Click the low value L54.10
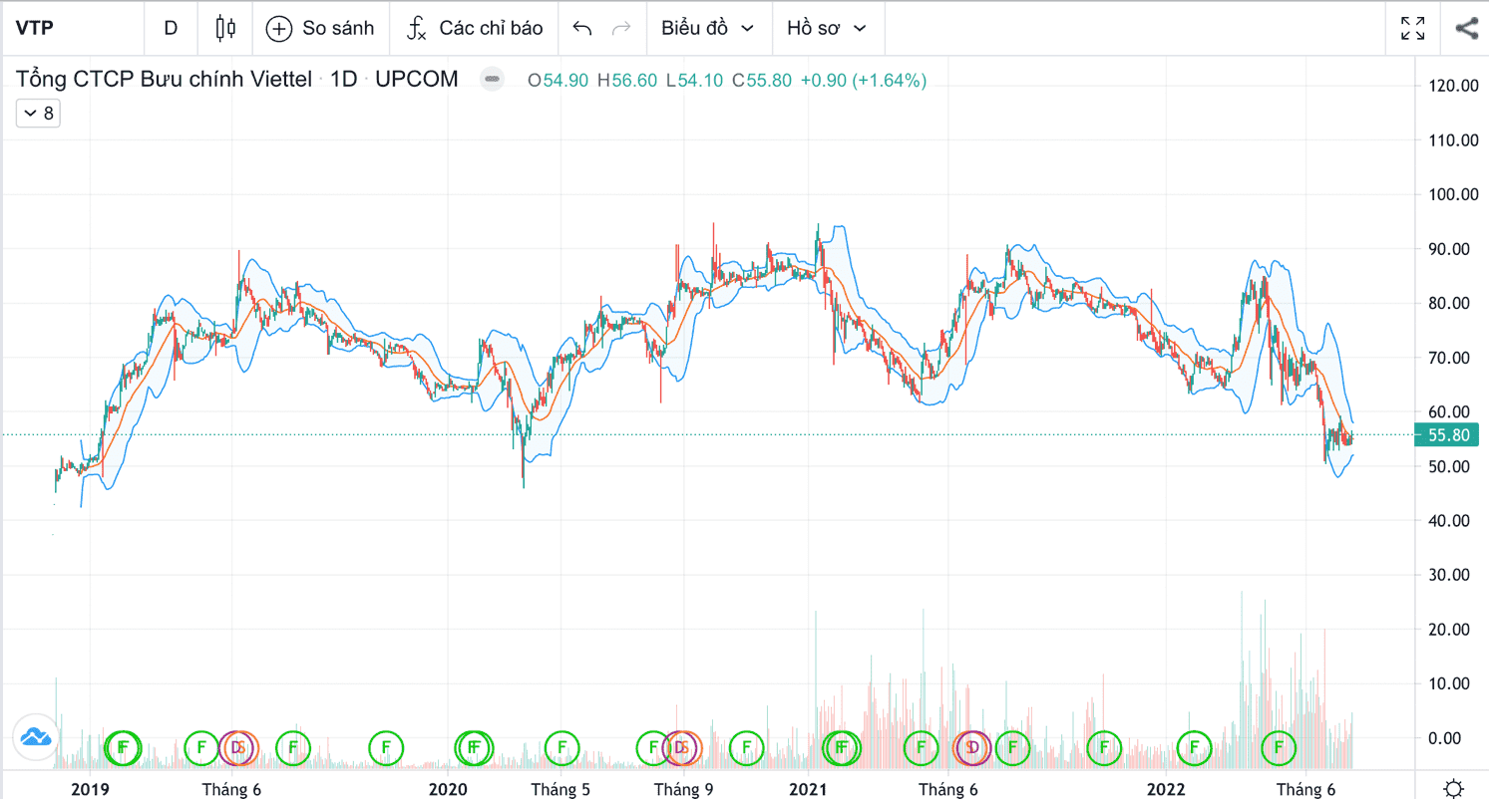Screen dimensions: 1489x799 coord(695,81)
